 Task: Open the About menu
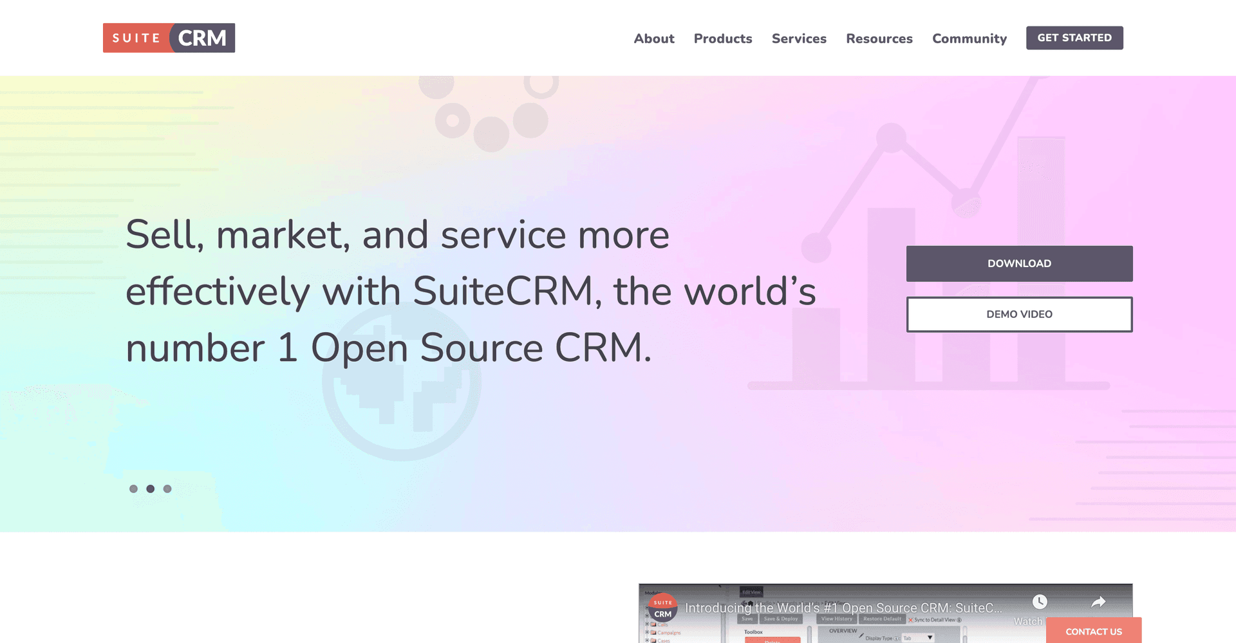654,39
